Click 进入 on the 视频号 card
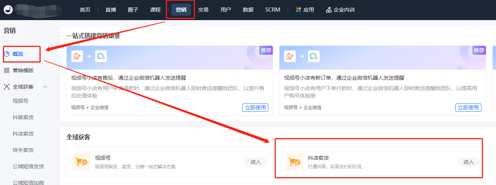496x185 pixels. click(256, 162)
